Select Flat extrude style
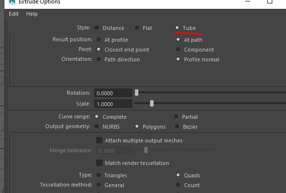286x193 pixels. (137, 28)
